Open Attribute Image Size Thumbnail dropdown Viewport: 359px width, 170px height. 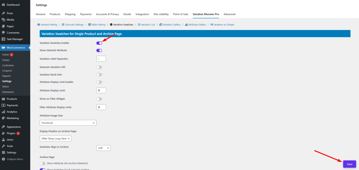(x=68, y=123)
